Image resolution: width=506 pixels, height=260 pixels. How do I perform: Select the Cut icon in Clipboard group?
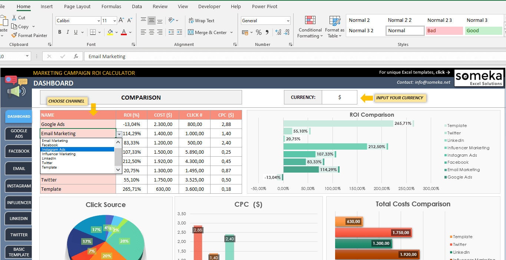(19, 17)
